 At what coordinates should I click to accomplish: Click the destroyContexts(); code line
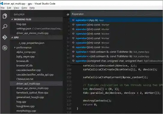coord(97,101)
